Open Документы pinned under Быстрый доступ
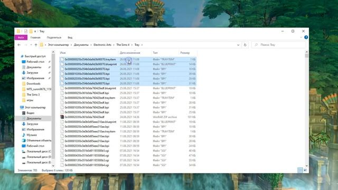Image resolution: width=338 pixels, height=190 pixels. 34,67
